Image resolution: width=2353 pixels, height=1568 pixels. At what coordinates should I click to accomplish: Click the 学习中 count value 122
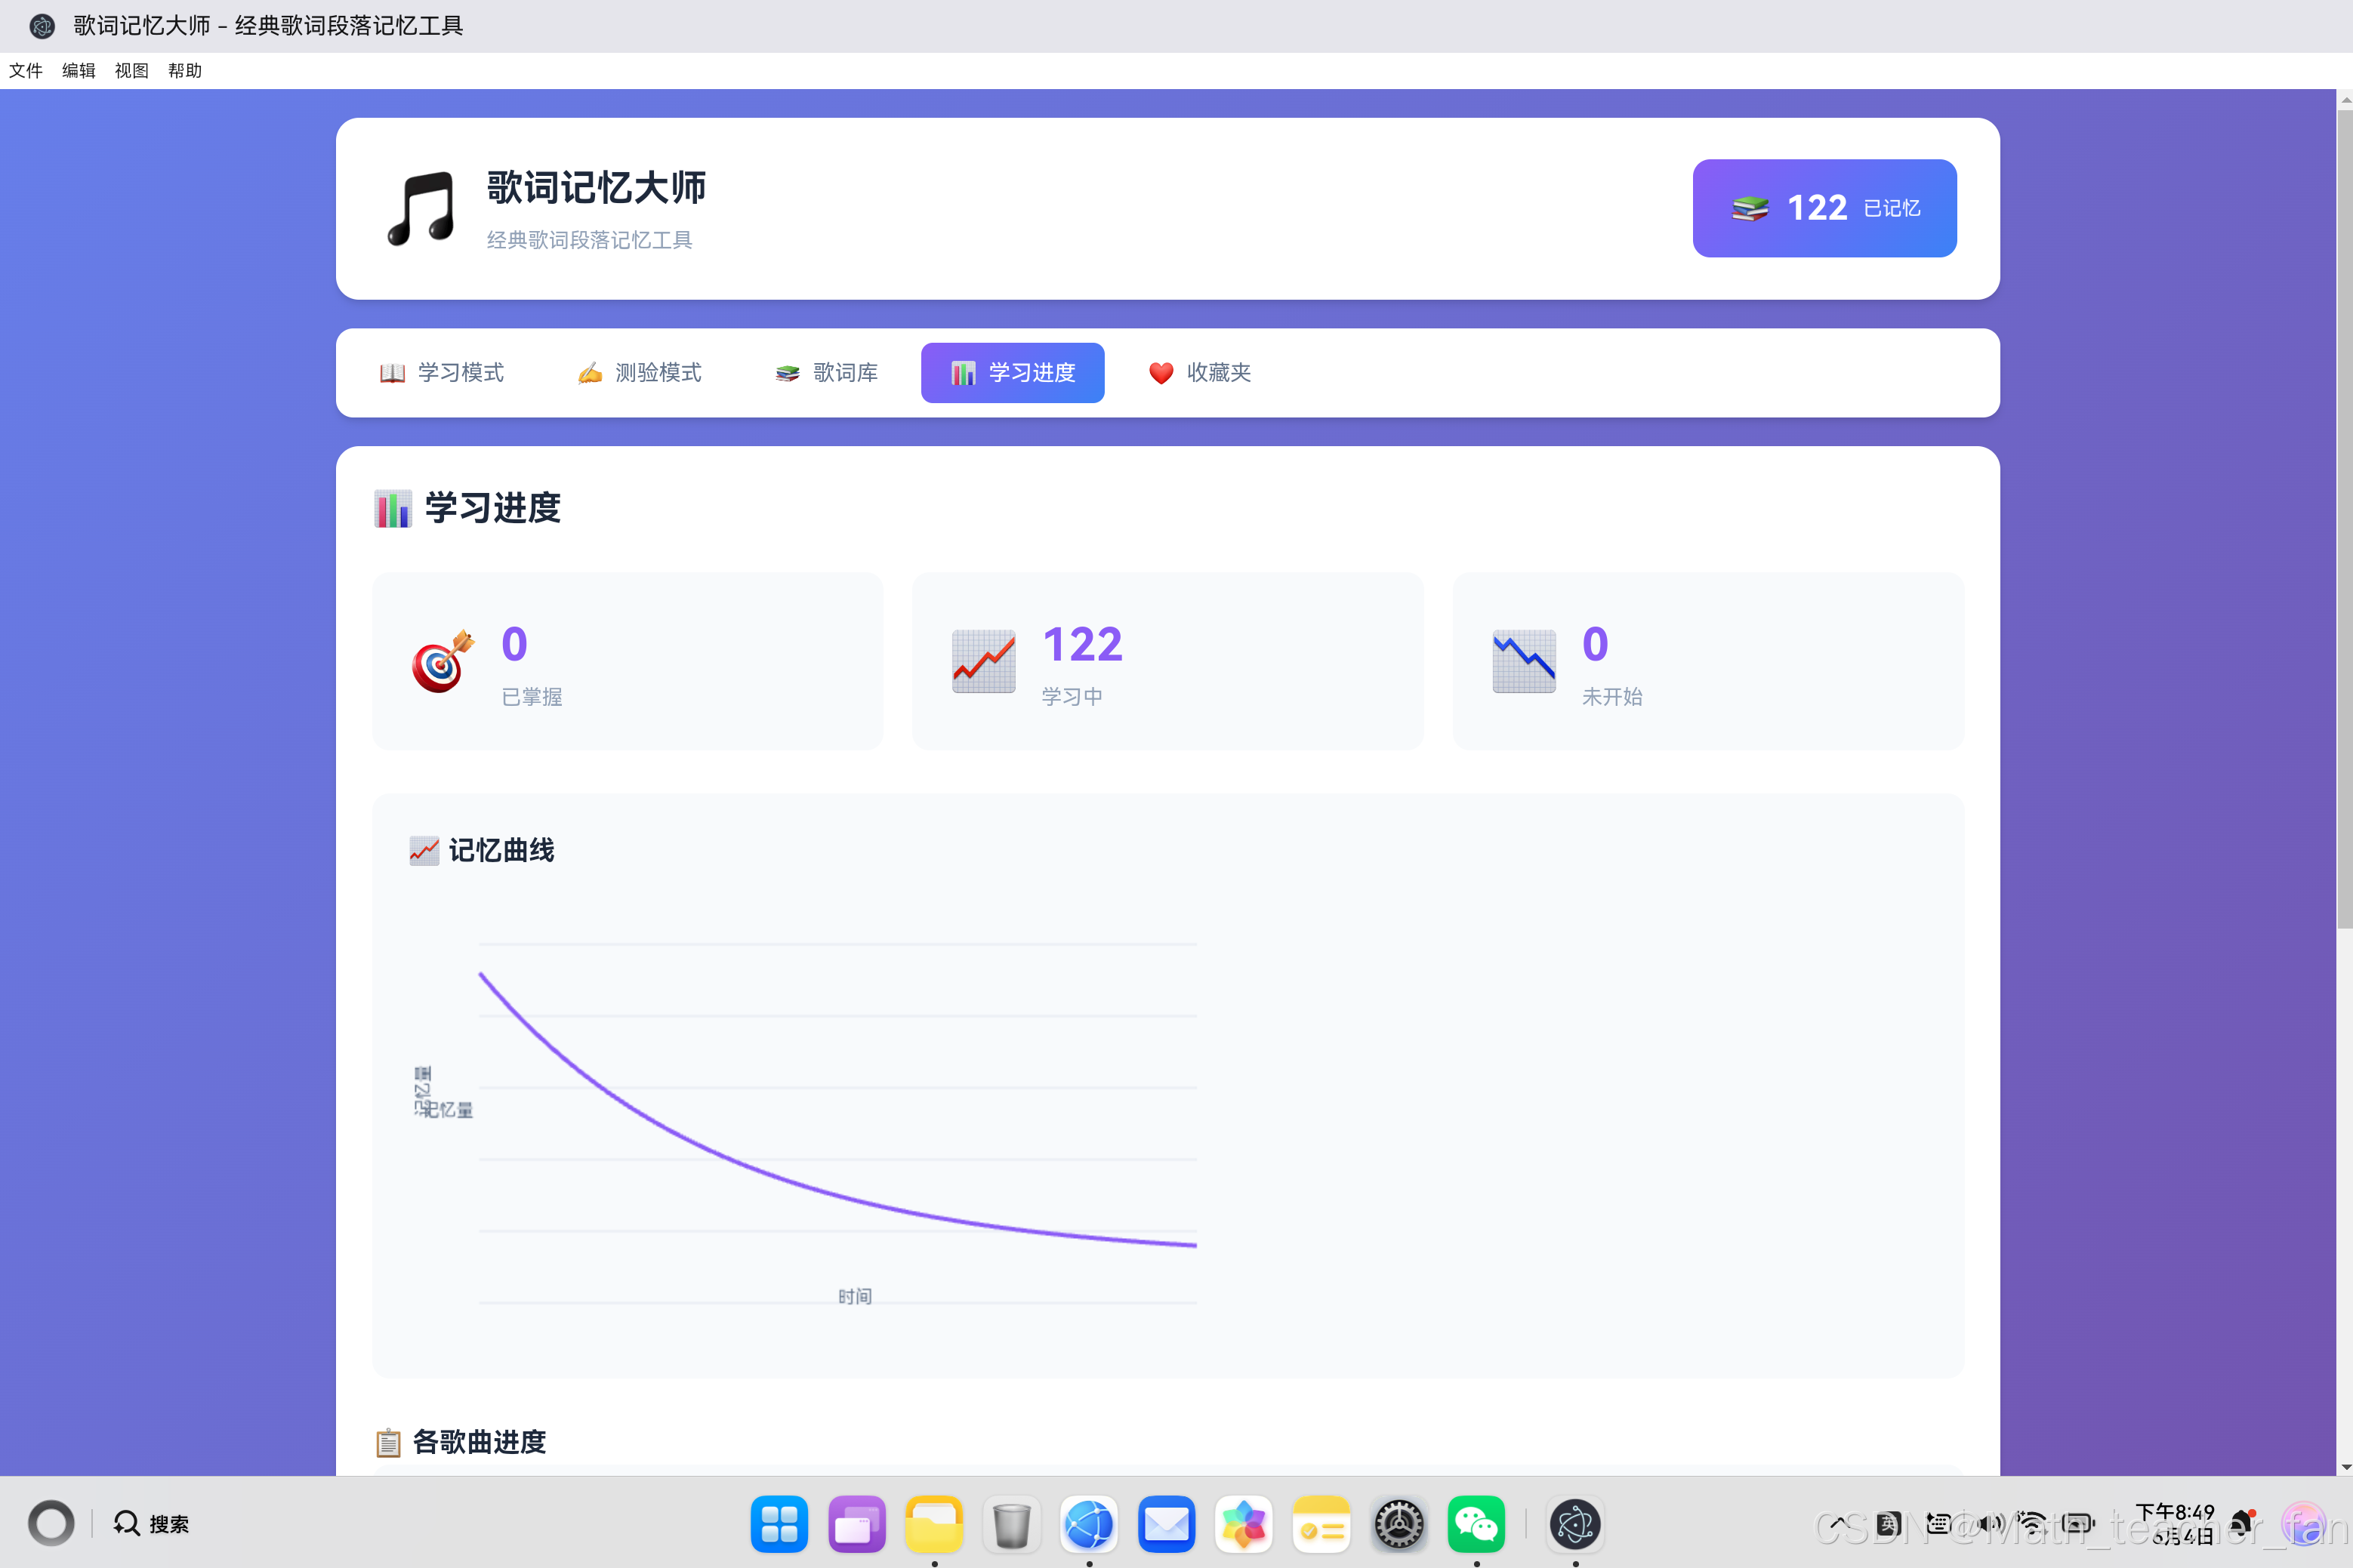[x=1082, y=644]
